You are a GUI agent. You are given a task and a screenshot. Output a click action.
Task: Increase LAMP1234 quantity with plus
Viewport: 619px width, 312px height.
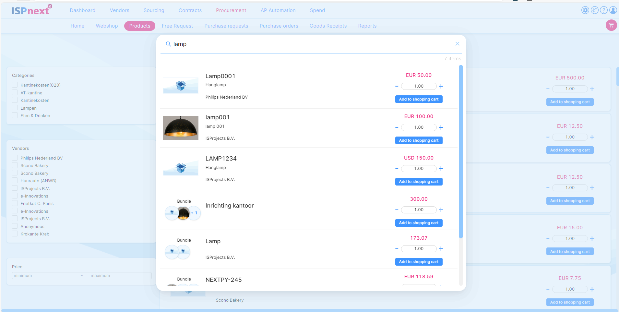441,169
